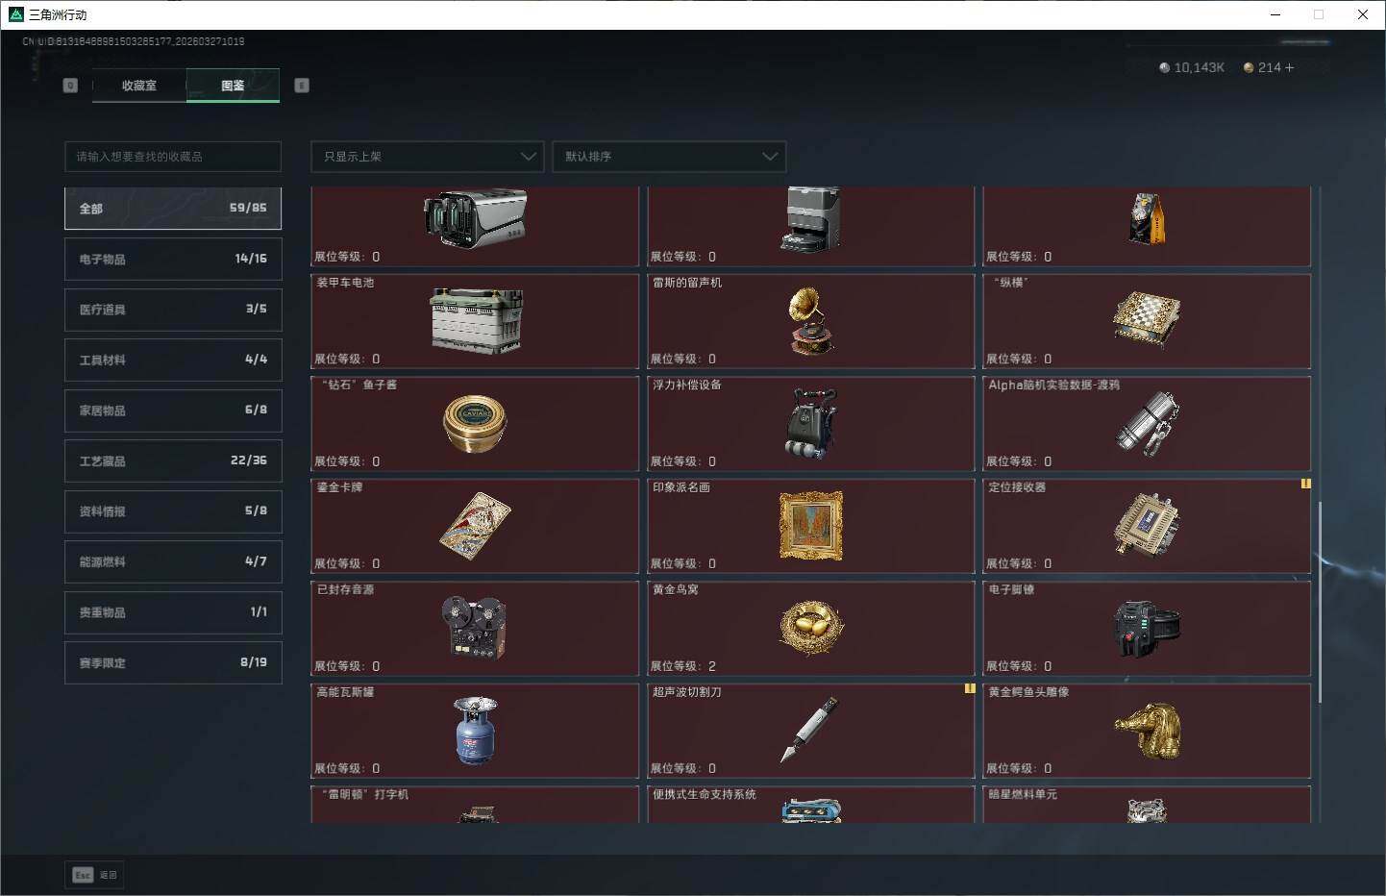
Task: Click the 黄金鸟窝 golden nest icon
Action: pyautogui.click(x=810, y=628)
